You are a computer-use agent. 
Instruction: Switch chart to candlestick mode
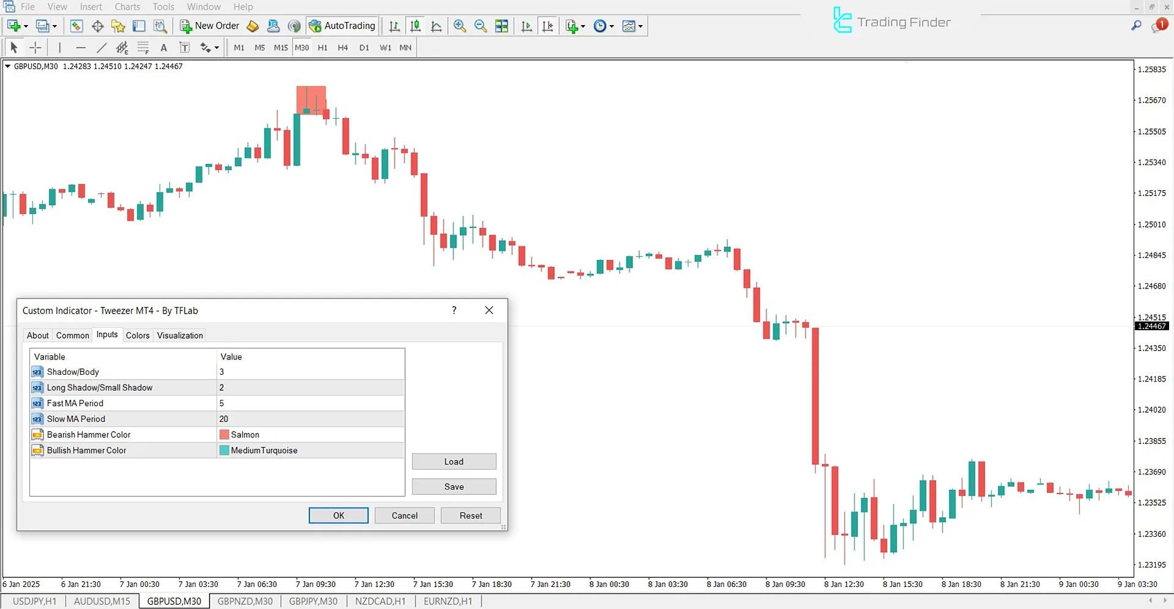click(415, 26)
